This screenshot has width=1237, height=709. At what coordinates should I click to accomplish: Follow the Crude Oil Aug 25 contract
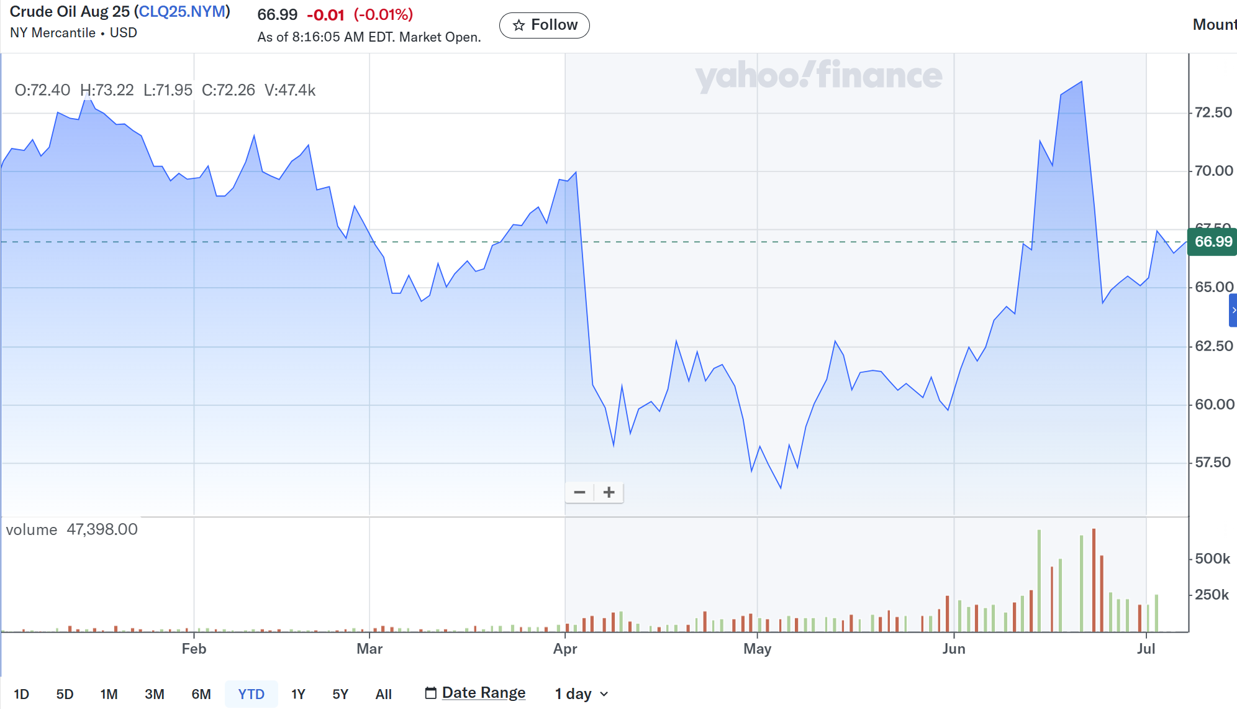point(545,25)
